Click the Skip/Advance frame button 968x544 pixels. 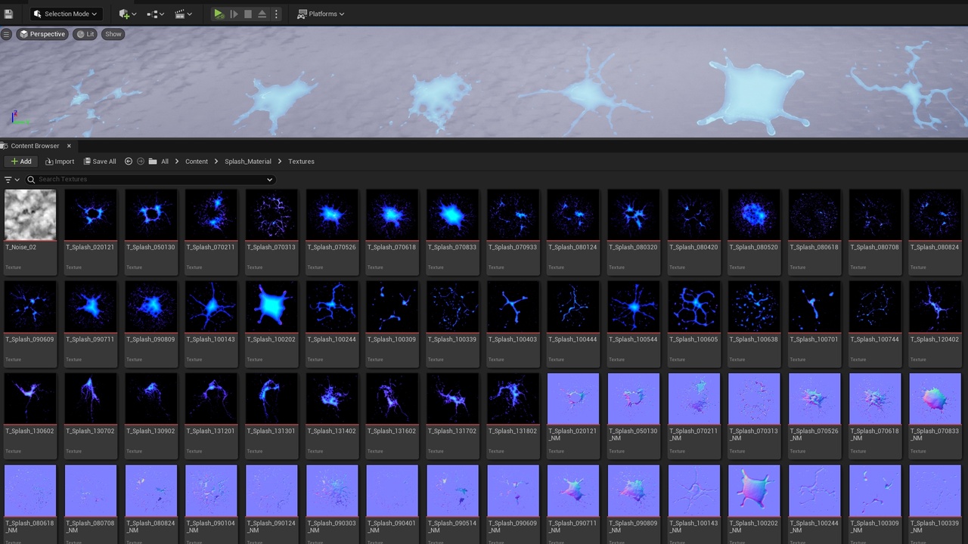(x=234, y=14)
